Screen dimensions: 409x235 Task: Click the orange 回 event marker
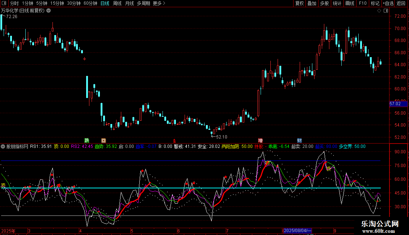(104, 140)
